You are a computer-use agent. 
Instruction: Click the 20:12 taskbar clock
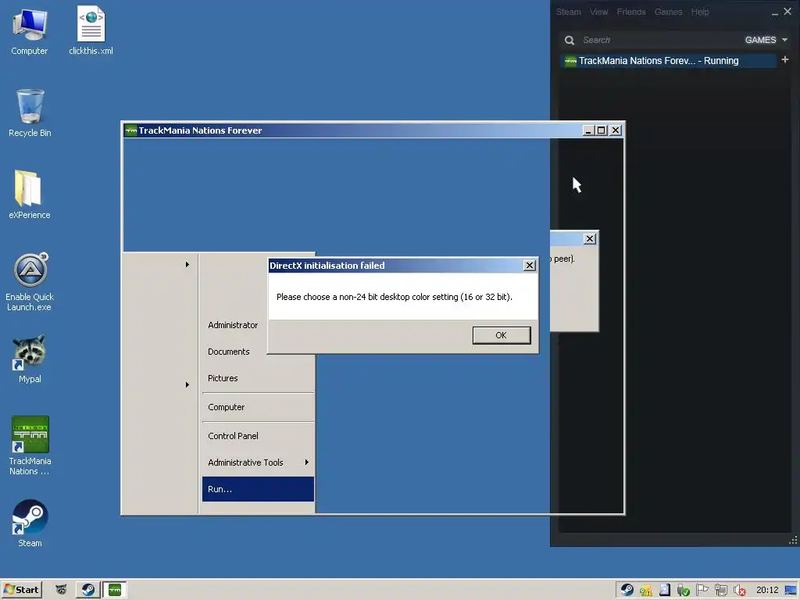767,591
